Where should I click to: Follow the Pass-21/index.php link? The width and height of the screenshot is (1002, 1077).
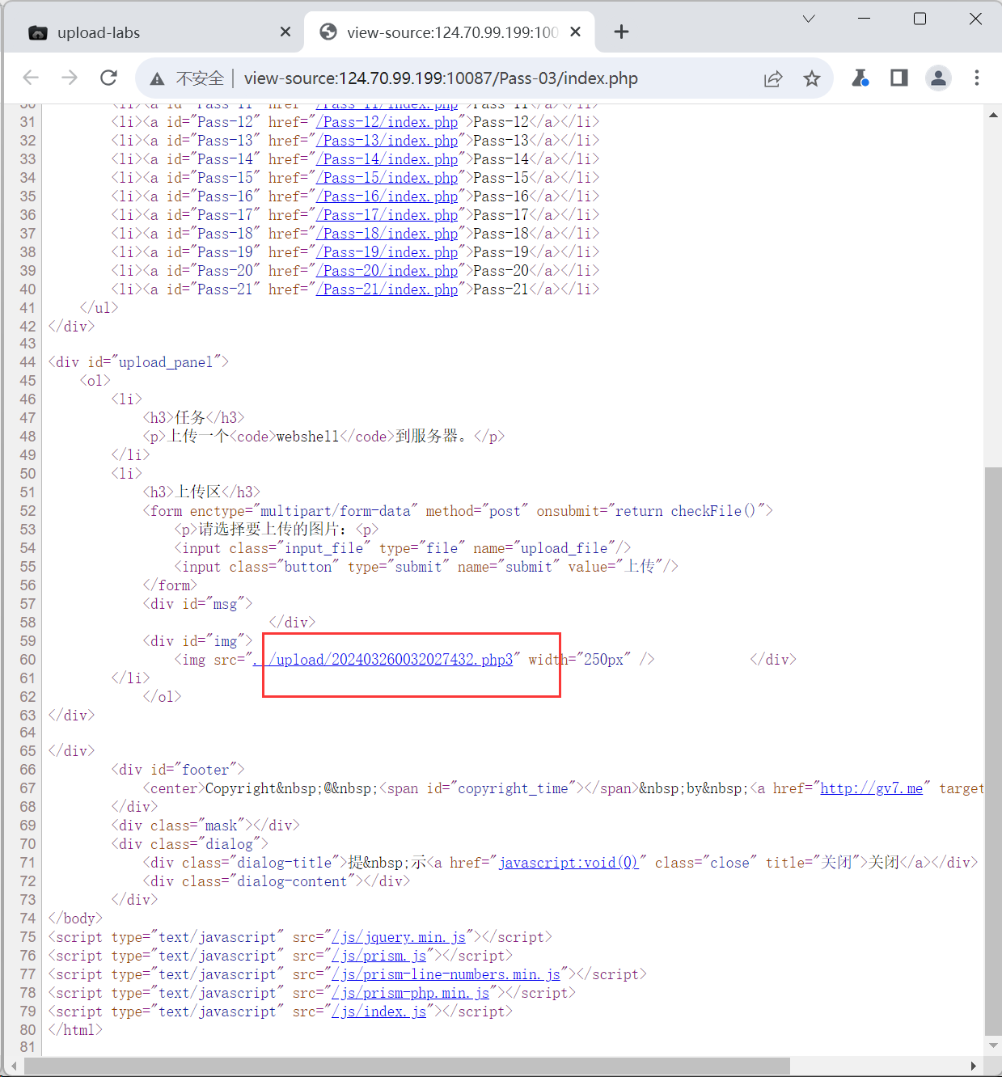[x=387, y=289]
